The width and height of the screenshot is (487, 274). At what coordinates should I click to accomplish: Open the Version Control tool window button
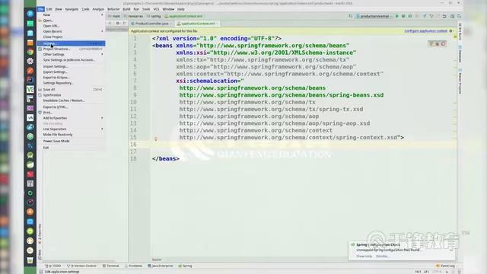click(x=82, y=266)
